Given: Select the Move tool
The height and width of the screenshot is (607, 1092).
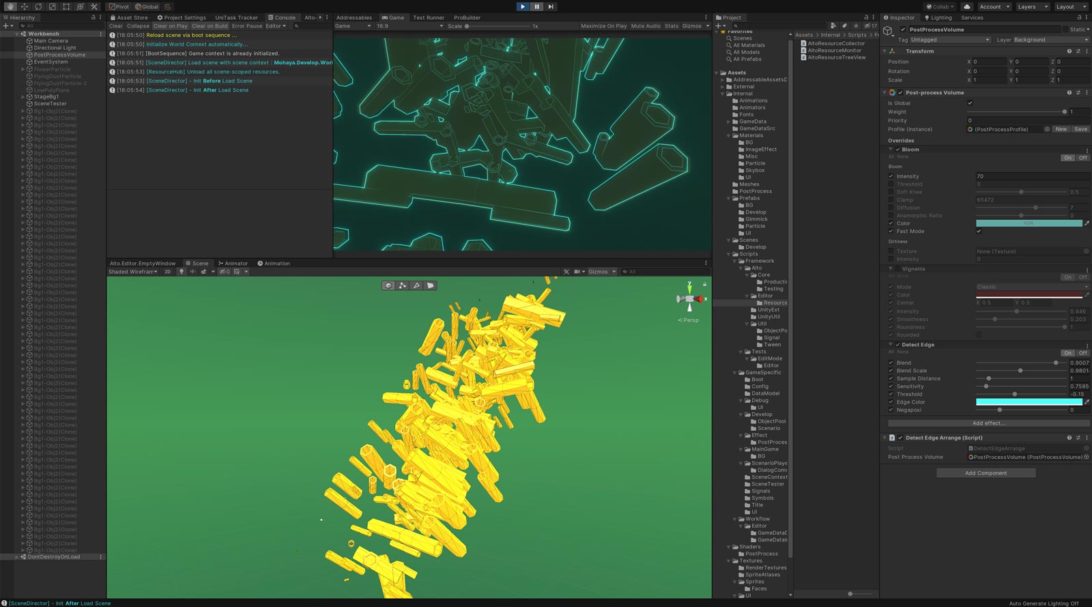Looking at the screenshot, I should (x=24, y=6).
